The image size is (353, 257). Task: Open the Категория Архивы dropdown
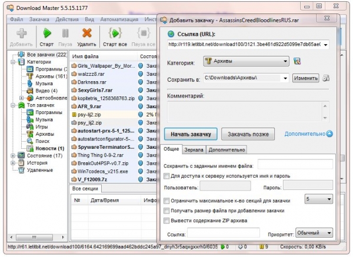[246, 61]
